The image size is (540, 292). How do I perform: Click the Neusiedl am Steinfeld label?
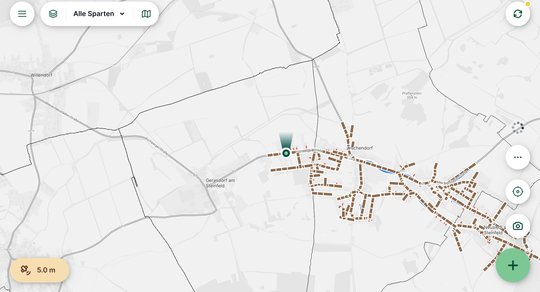pyautogui.click(x=494, y=230)
